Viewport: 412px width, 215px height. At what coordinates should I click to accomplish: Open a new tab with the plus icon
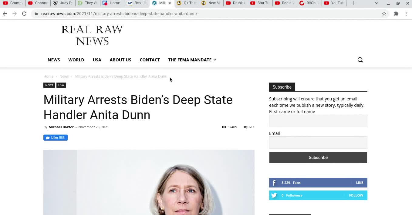point(353,3)
